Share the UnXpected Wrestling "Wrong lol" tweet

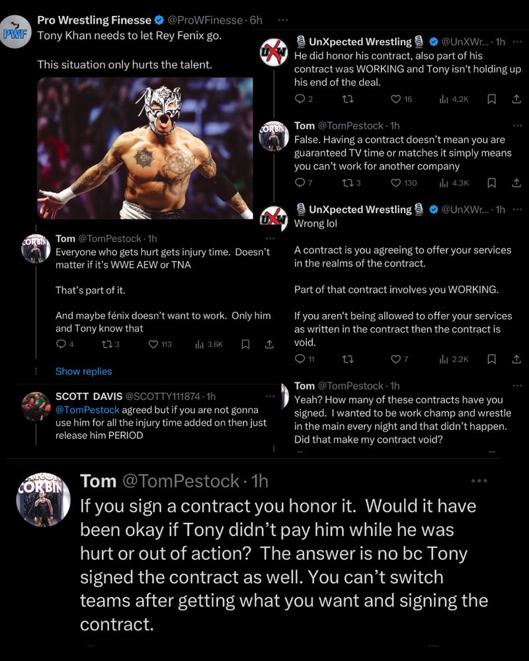click(x=516, y=359)
